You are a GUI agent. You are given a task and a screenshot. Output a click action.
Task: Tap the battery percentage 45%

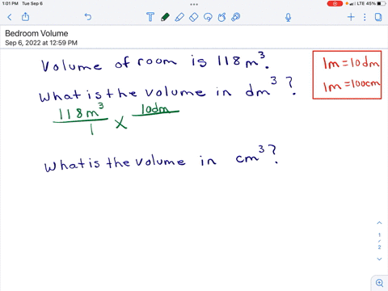(x=371, y=3)
